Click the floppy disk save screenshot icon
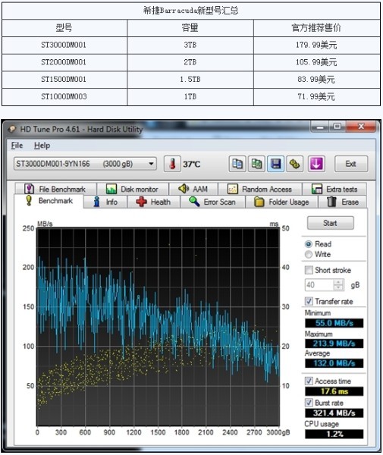This screenshot has width=383, height=455. tap(275, 164)
